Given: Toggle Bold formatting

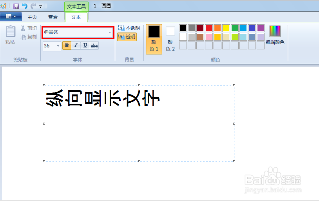Looking at the screenshot, I should (x=67, y=45).
